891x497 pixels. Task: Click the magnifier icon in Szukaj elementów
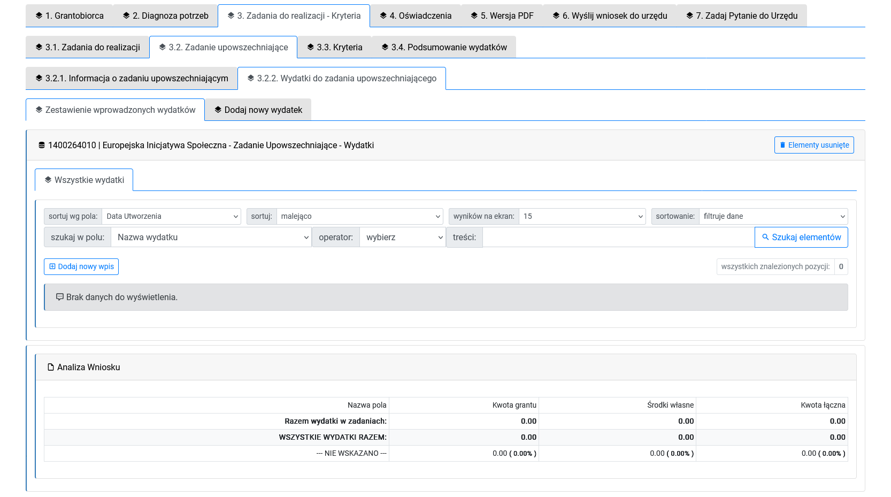tap(765, 237)
